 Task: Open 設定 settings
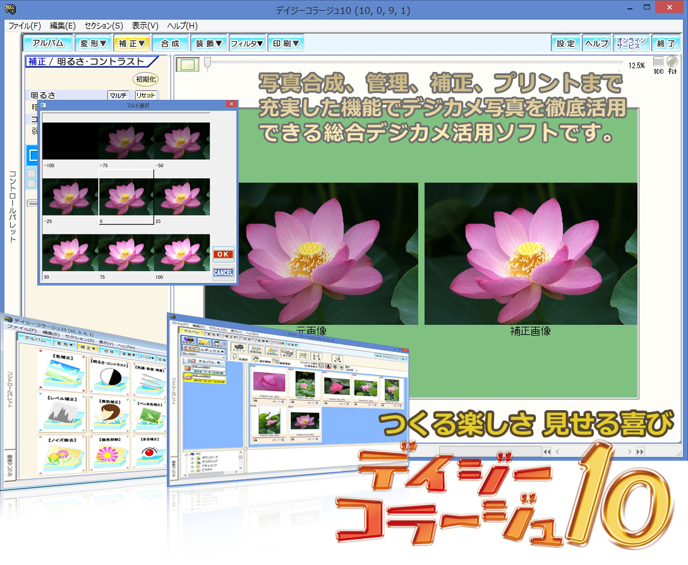coord(565,43)
